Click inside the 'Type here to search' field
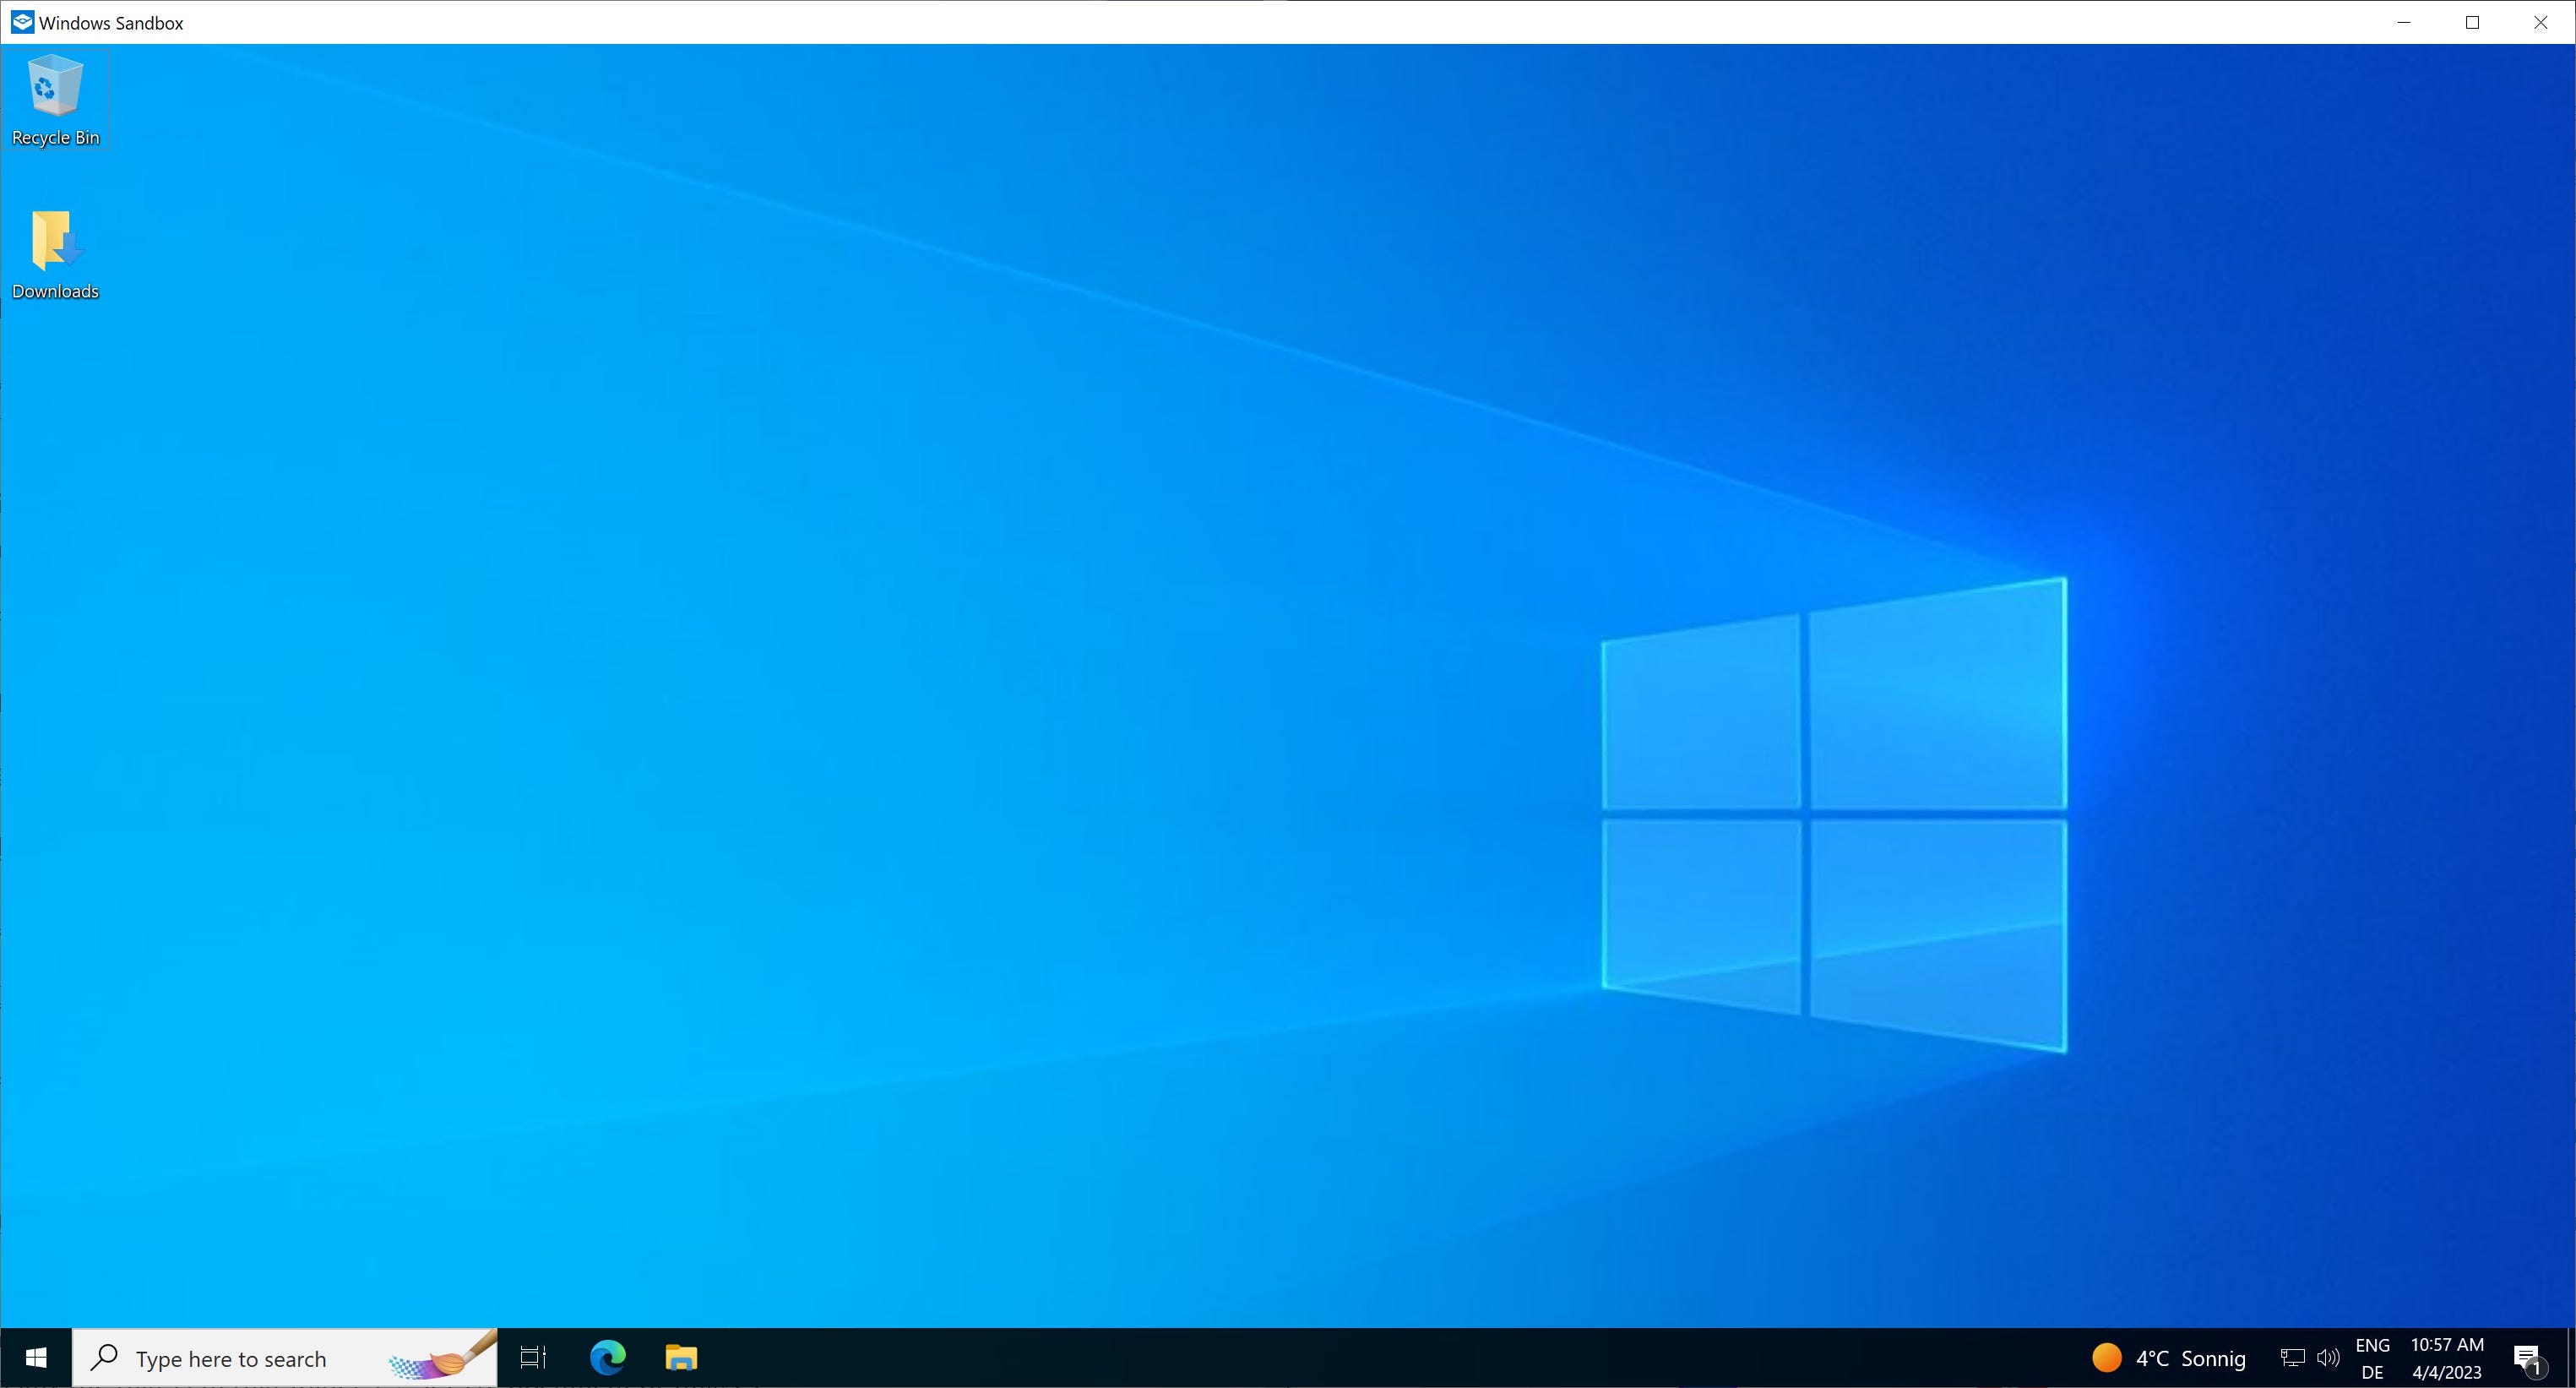 (x=250, y=1358)
